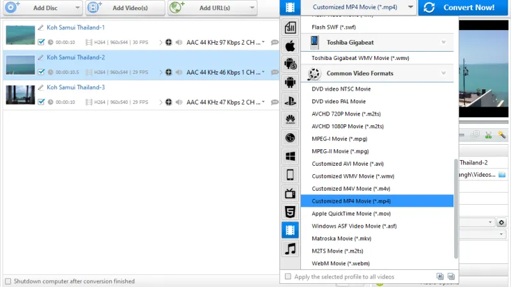The image size is (511, 287).
Task: Click the TV formats category icon
Action: point(290,193)
